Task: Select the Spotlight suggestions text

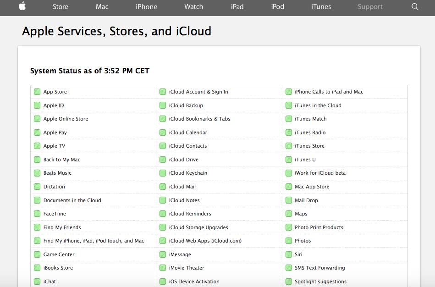Action: point(321,281)
